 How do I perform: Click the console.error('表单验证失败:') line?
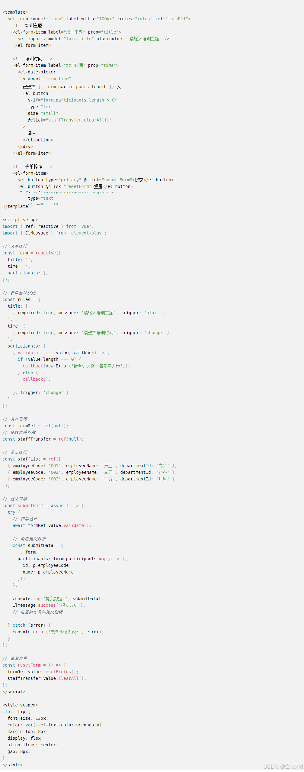click(58, 632)
